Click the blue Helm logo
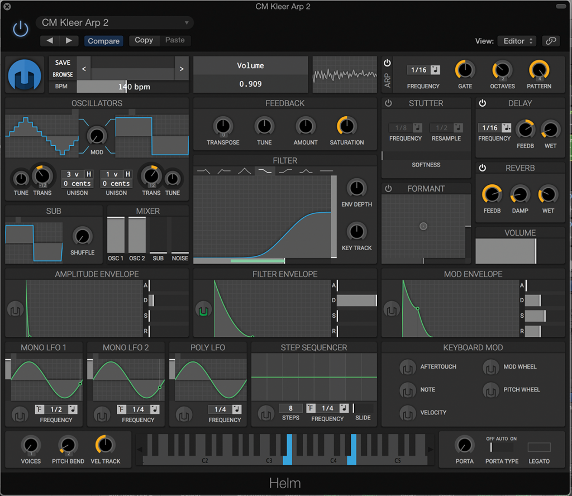This screenshot has width=572, height=496. [25, 75]
